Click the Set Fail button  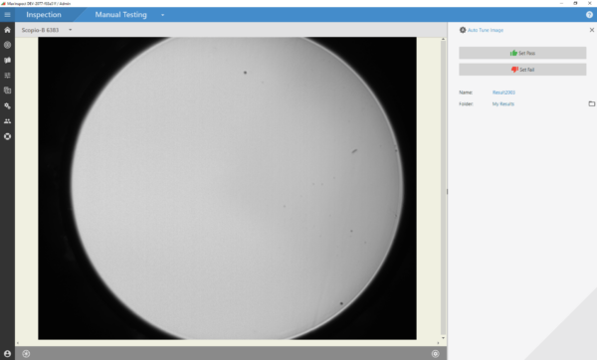point(522,70)
